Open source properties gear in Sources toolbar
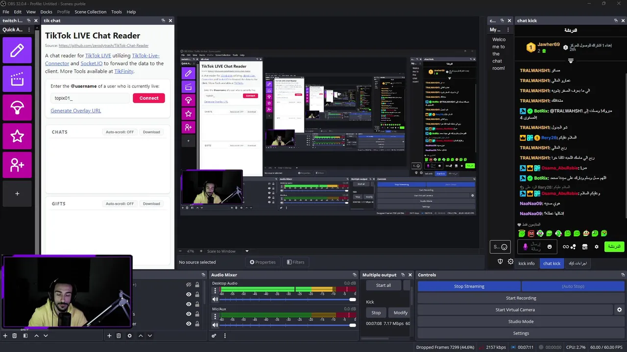 [129, 335]
